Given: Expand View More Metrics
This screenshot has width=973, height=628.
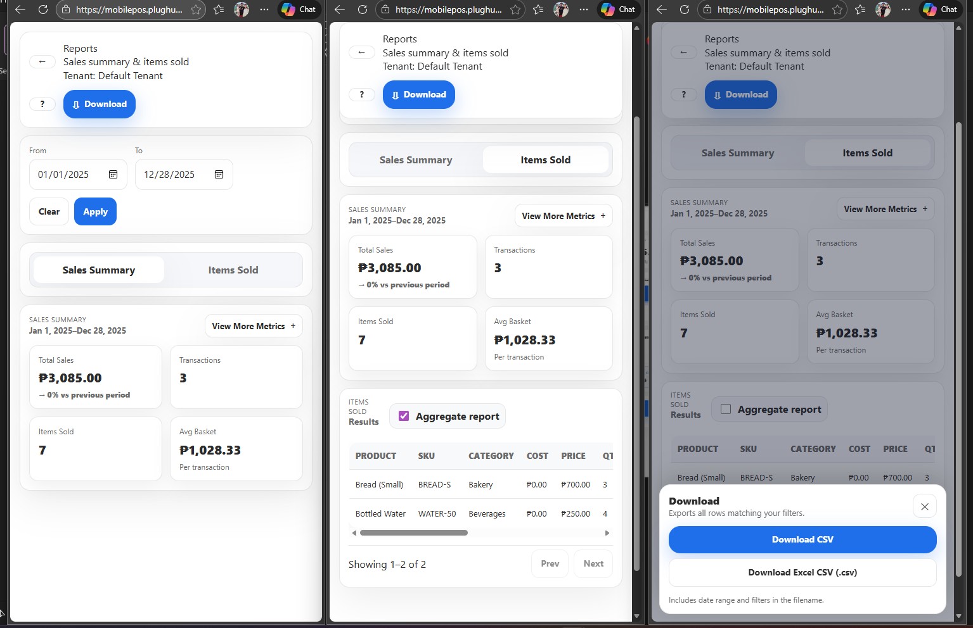Looking at the screenshot, I should (x=253, y=325).
